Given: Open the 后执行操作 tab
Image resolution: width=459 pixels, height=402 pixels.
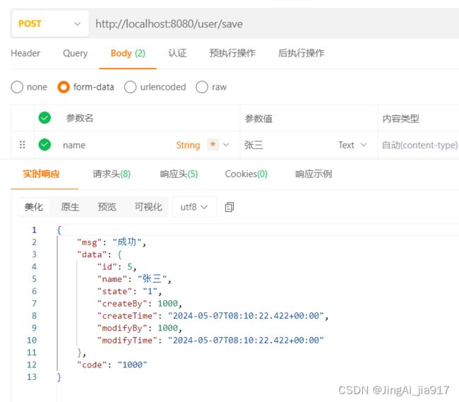Looking at the screenshot, I should (x=302, y=53).
